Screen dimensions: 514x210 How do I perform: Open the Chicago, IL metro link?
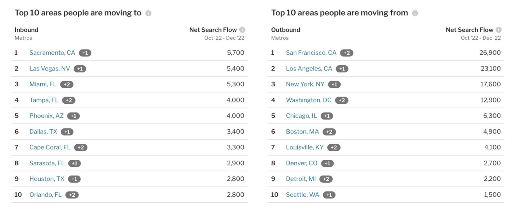point(301,116)
